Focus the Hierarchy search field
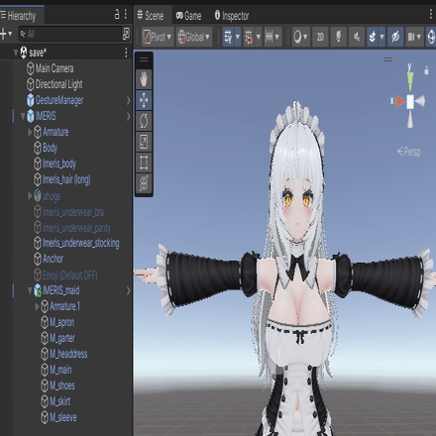Screen dimensions: 436x436 click(x=70, y=34)
